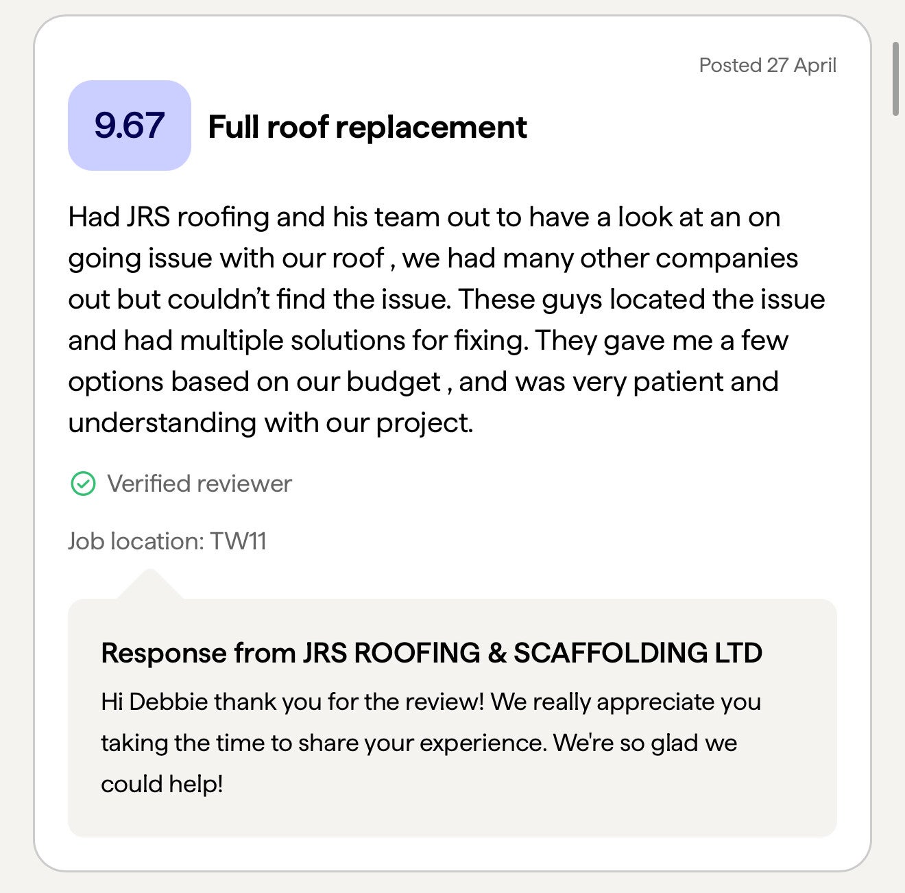Click the "Response from JRS ROOFING & SCAFFOLDING LTD" heading

click(431, 653)
